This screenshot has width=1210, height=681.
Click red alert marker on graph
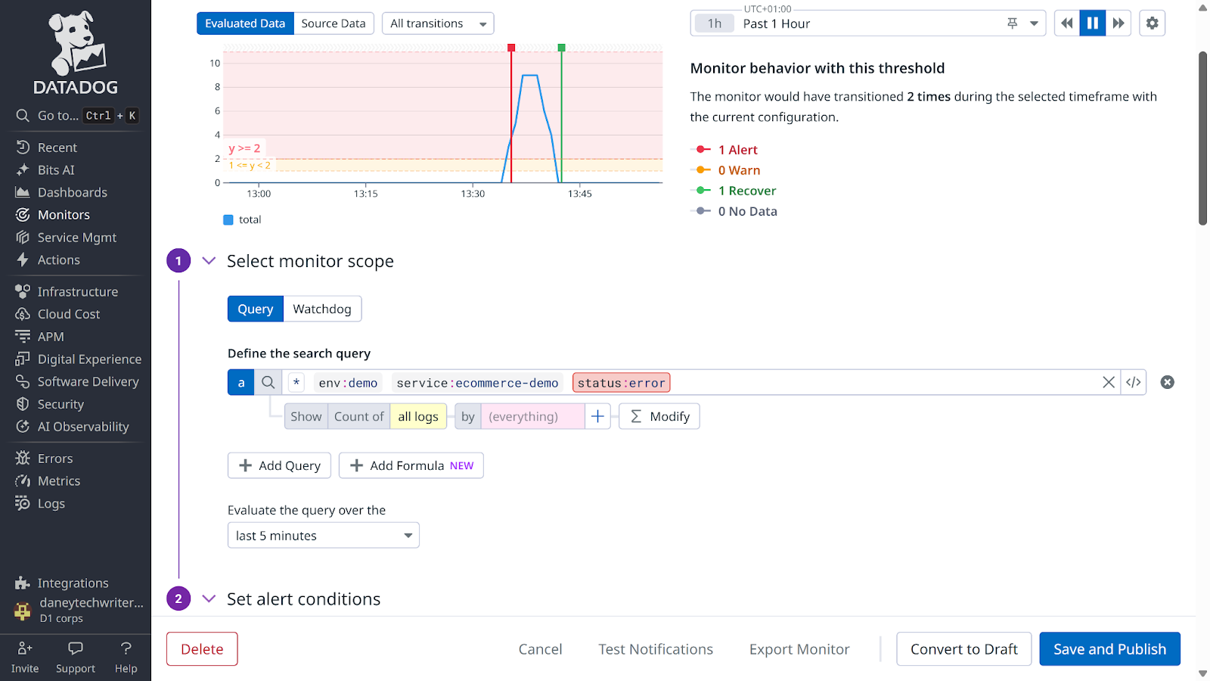point(511,48)
